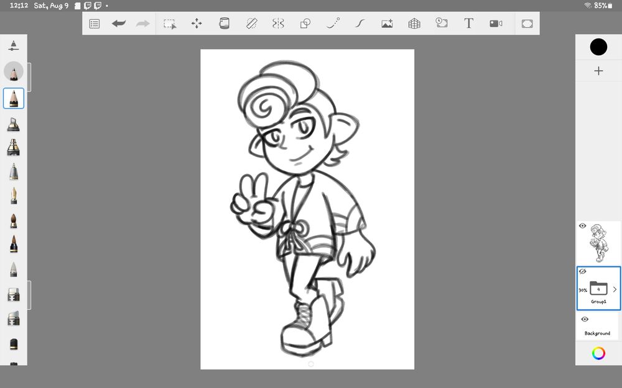
Task: Undo the last stroke
Action: (119, 24)
